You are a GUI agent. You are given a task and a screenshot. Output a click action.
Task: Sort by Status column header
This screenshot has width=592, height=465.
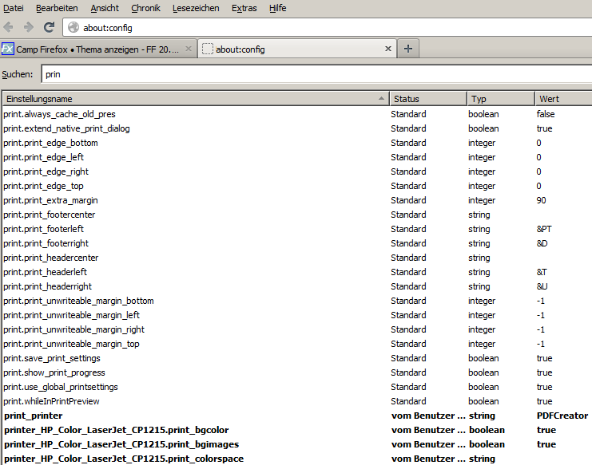(x=428, y=99)
